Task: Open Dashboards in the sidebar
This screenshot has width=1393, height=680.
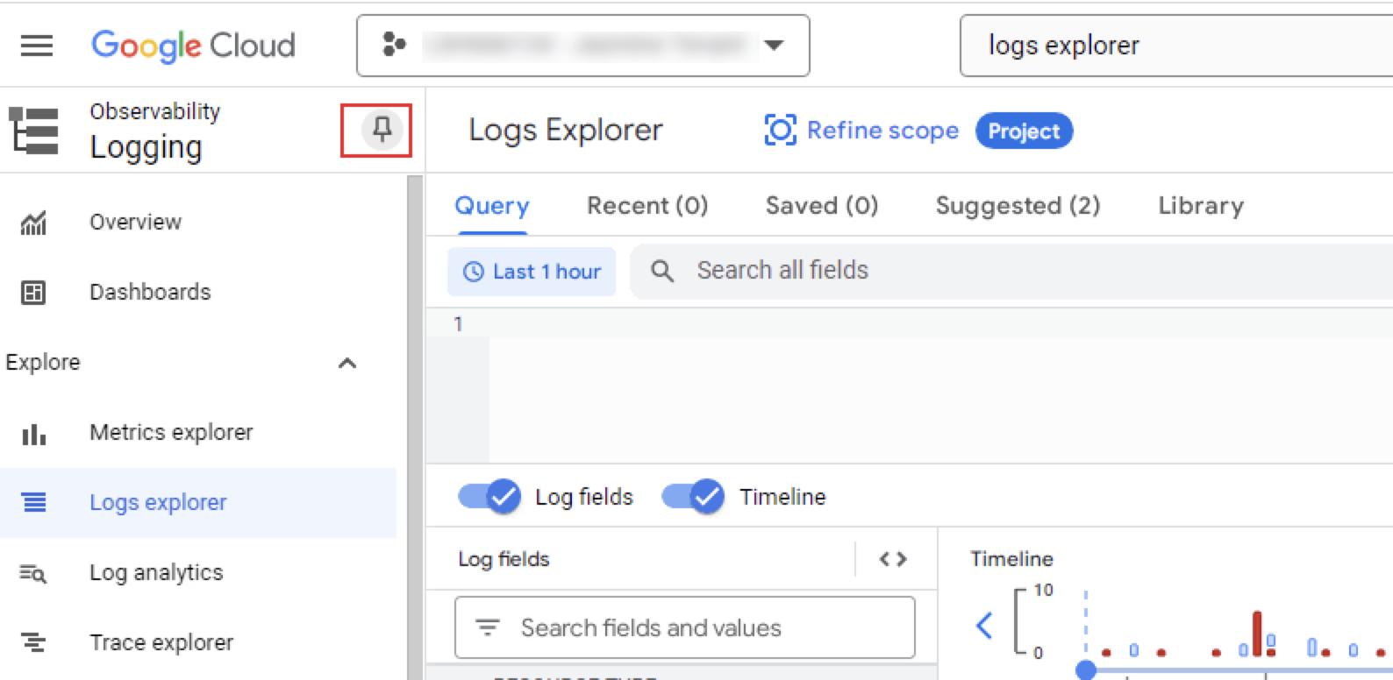Action: 198,292
